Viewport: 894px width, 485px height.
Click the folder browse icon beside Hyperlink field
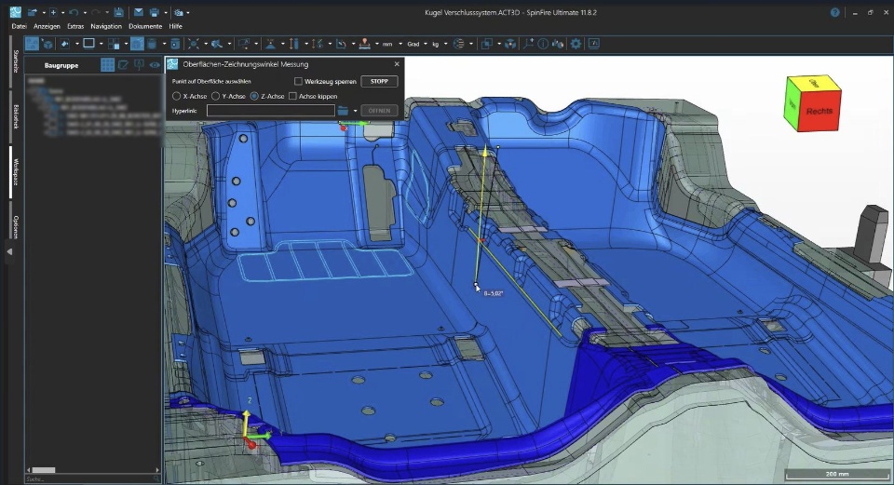(343, 111)
